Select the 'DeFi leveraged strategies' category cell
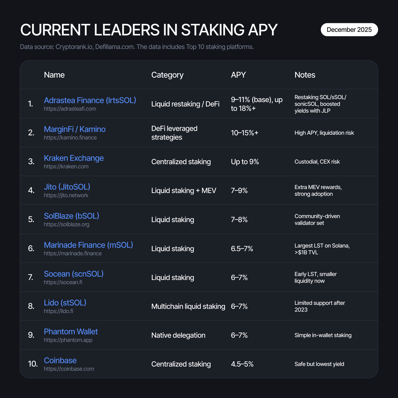The height and width of the screenshot is (398, 398). pyautogui.click(x=174, y=133)
